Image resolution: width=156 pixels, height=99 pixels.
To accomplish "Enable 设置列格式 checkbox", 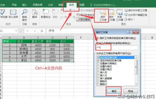I will (x=98, y=66).
